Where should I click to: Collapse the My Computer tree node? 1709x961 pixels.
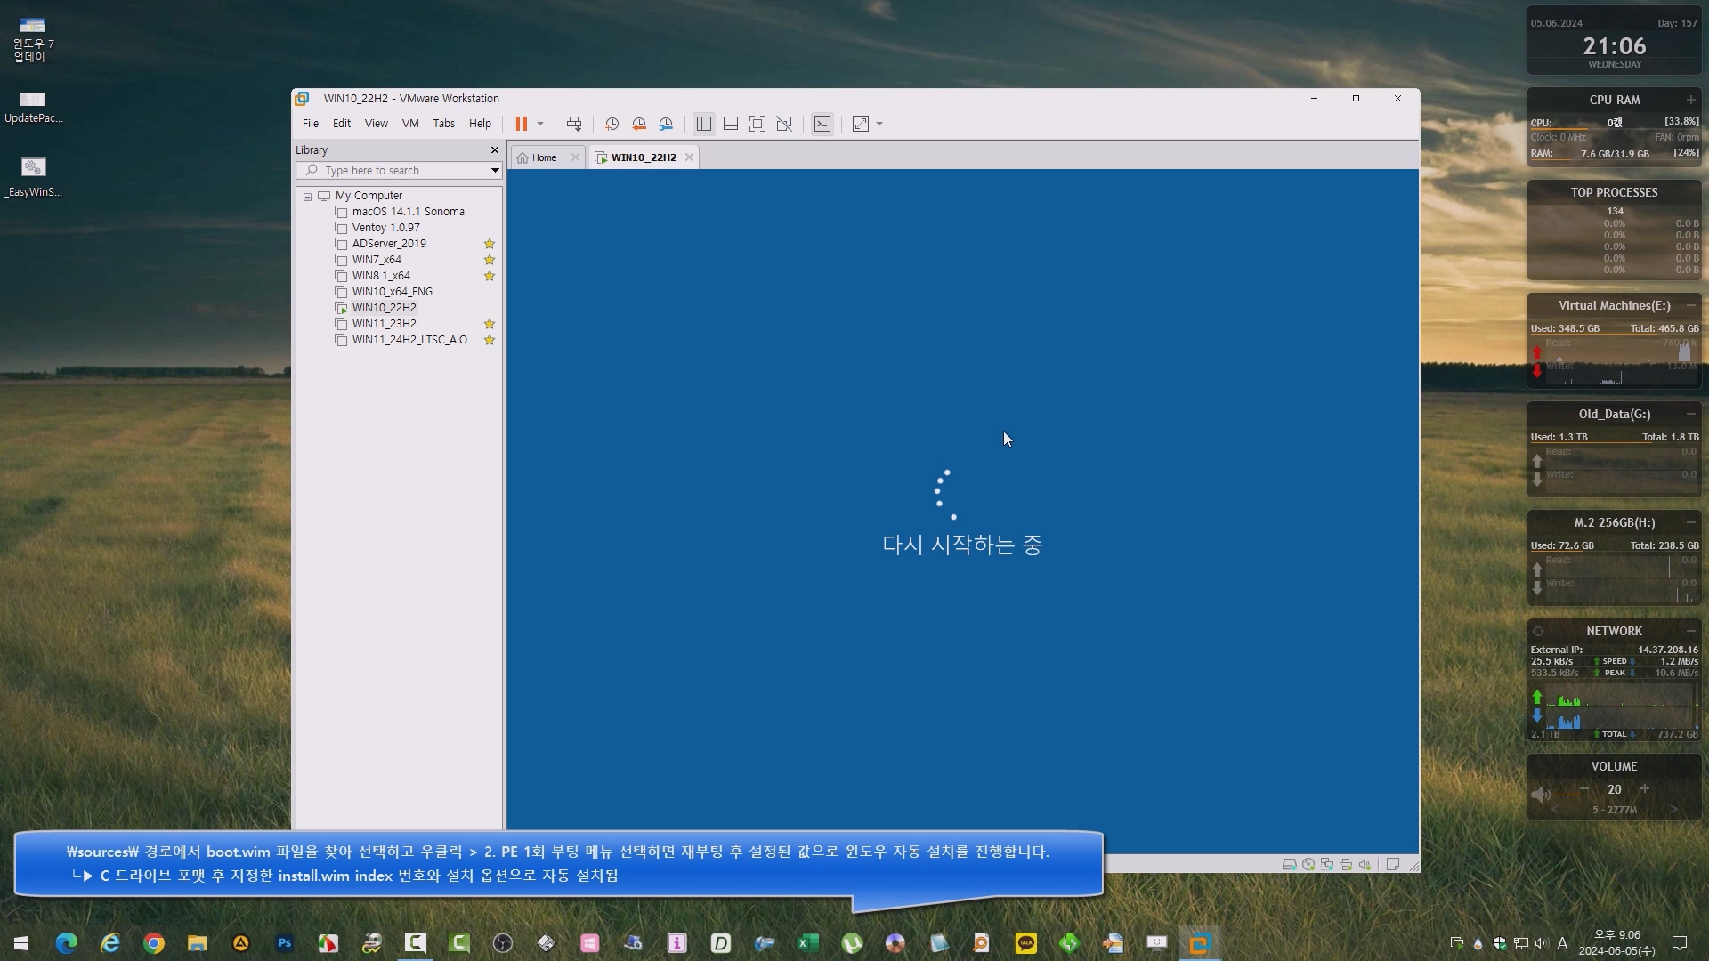coord(307,196)
